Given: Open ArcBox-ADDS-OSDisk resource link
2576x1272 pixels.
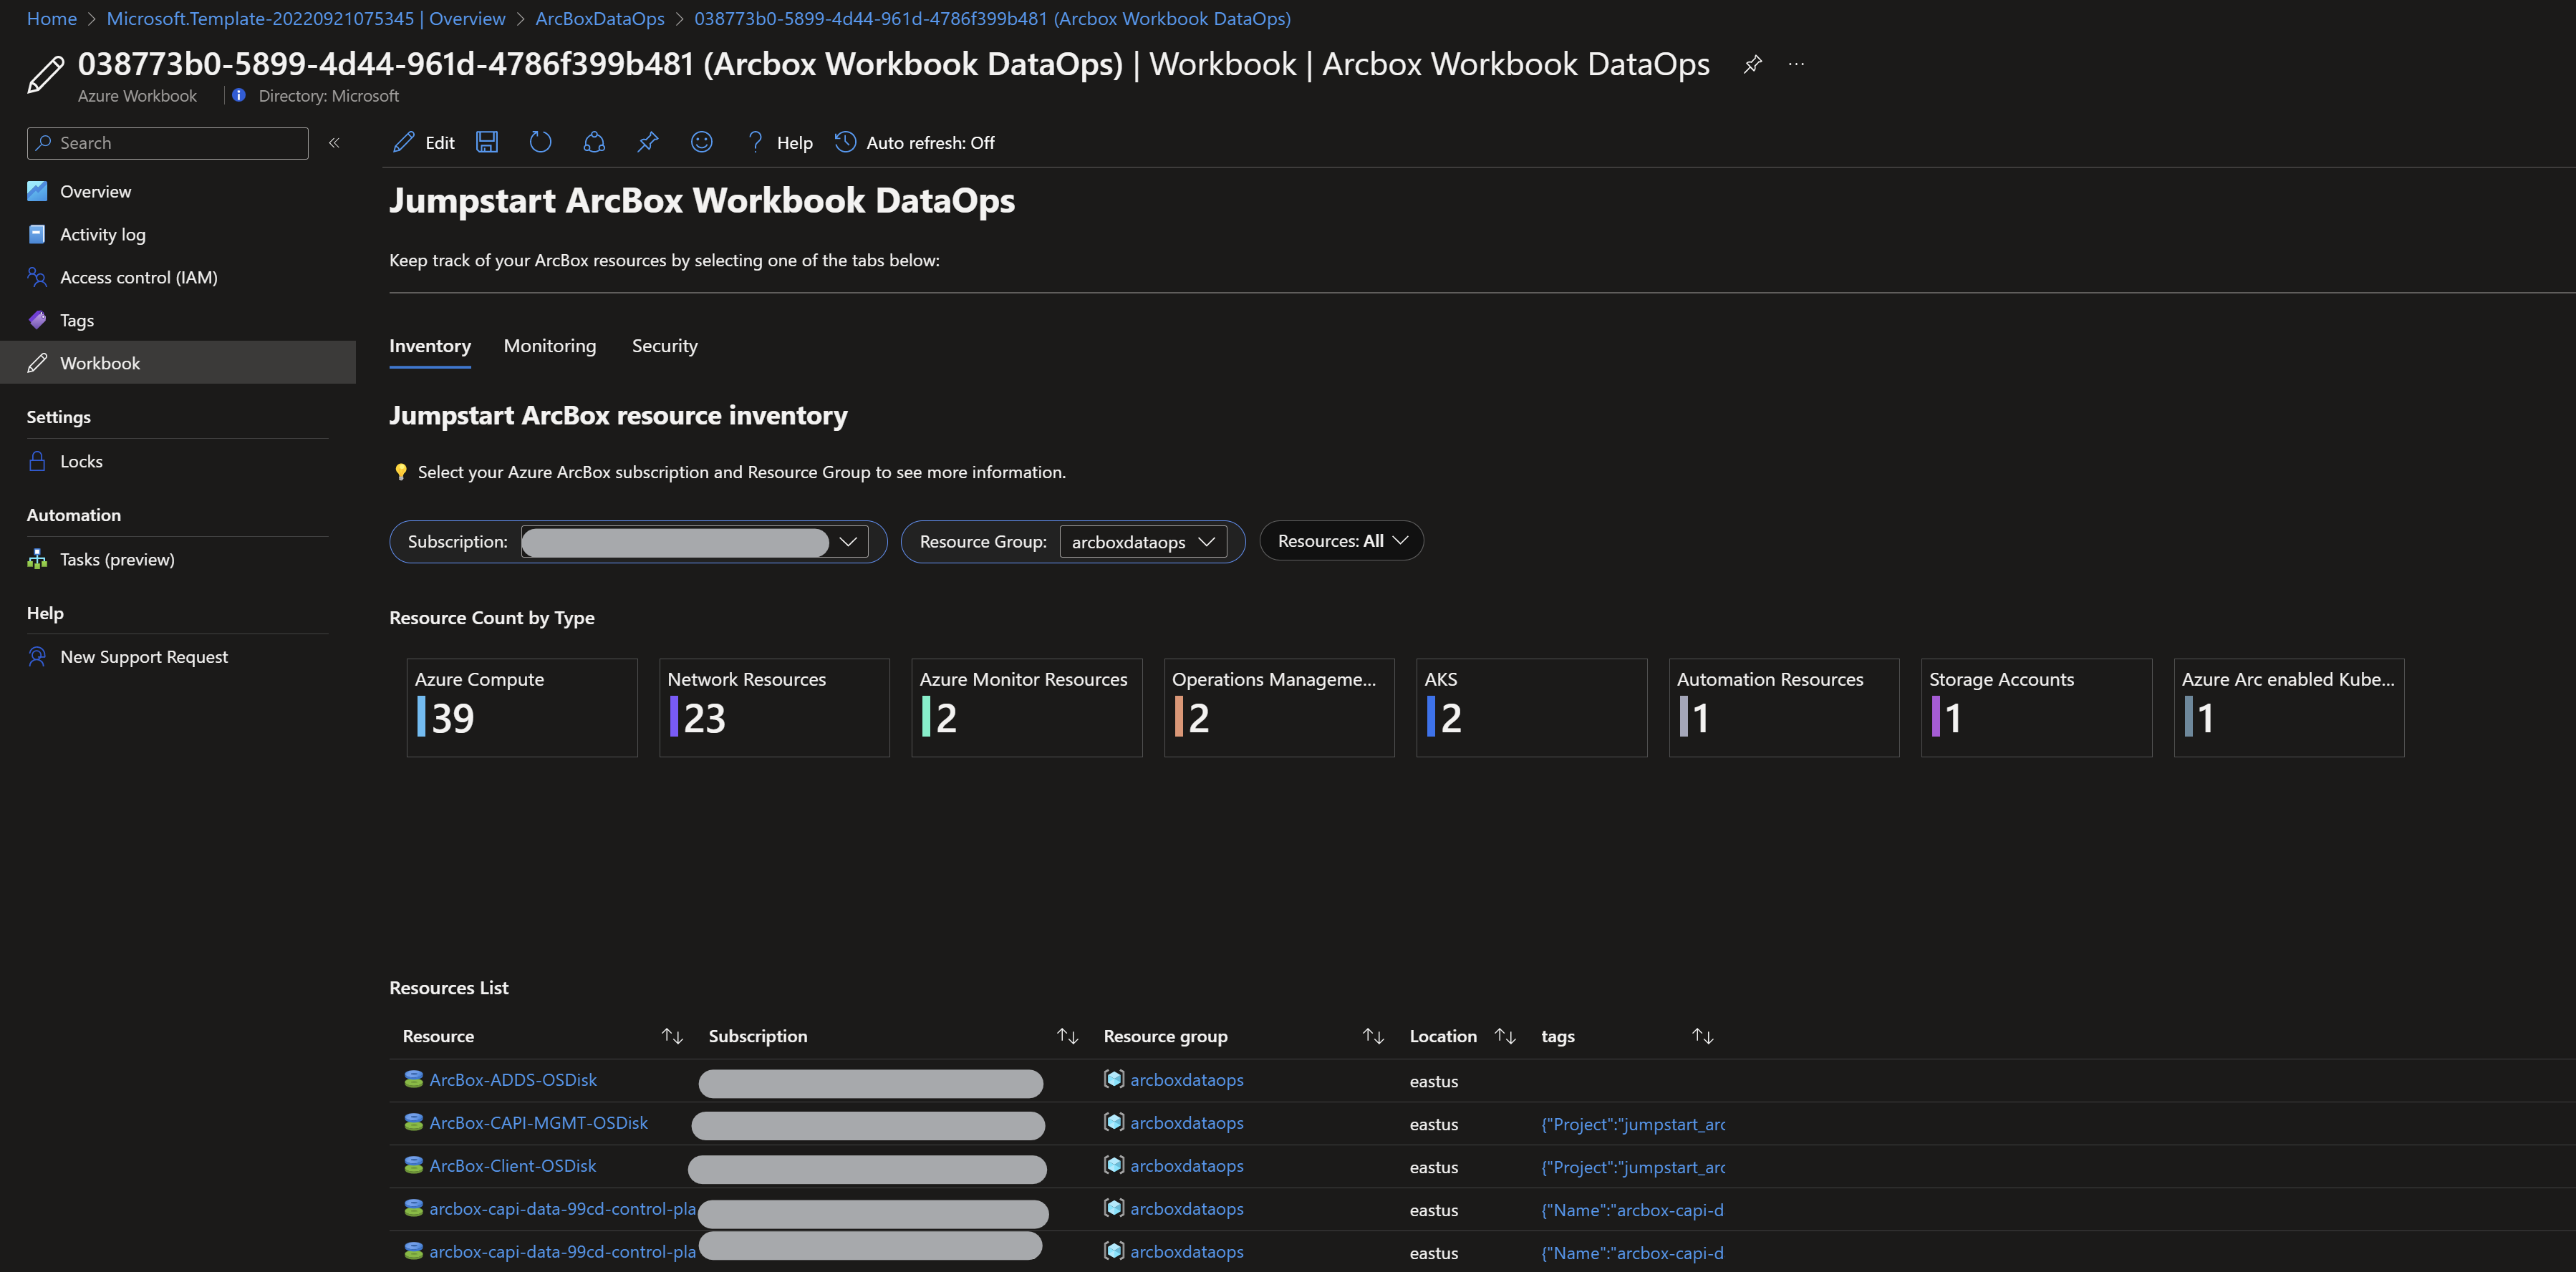Looking at the screenshot, I should point(513,1080).
